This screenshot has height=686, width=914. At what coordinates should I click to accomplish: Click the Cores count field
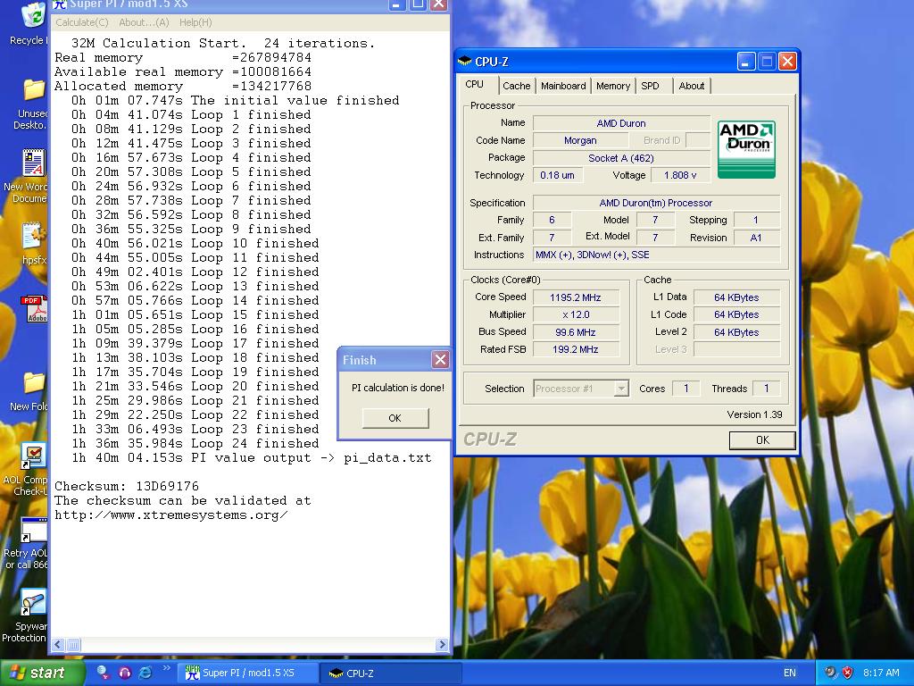(x=686, y=389)
